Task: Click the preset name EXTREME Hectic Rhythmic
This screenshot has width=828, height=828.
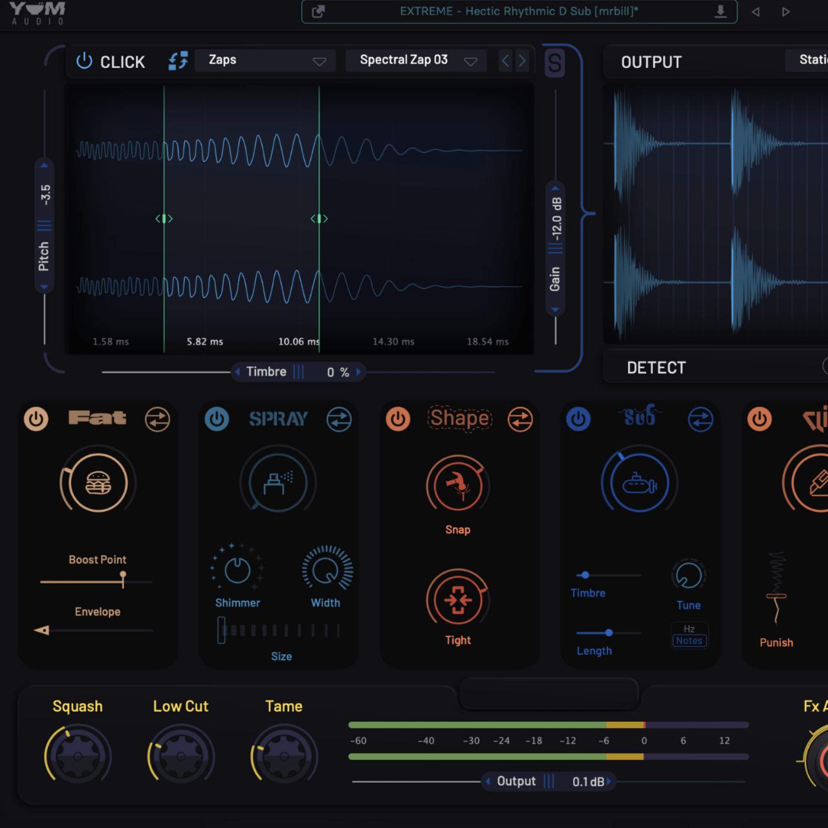Action: click(519, 11)
